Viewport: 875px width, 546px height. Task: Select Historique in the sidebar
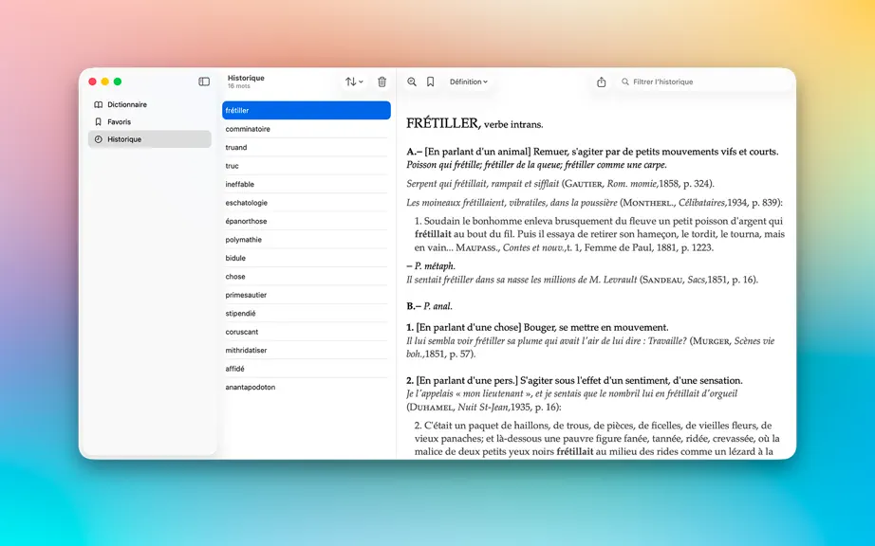tap(150, 139)
